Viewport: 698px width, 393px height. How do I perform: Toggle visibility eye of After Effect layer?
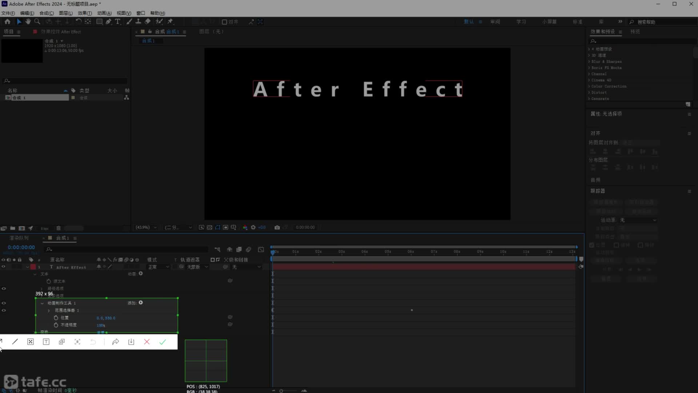(x=4, y=267)
